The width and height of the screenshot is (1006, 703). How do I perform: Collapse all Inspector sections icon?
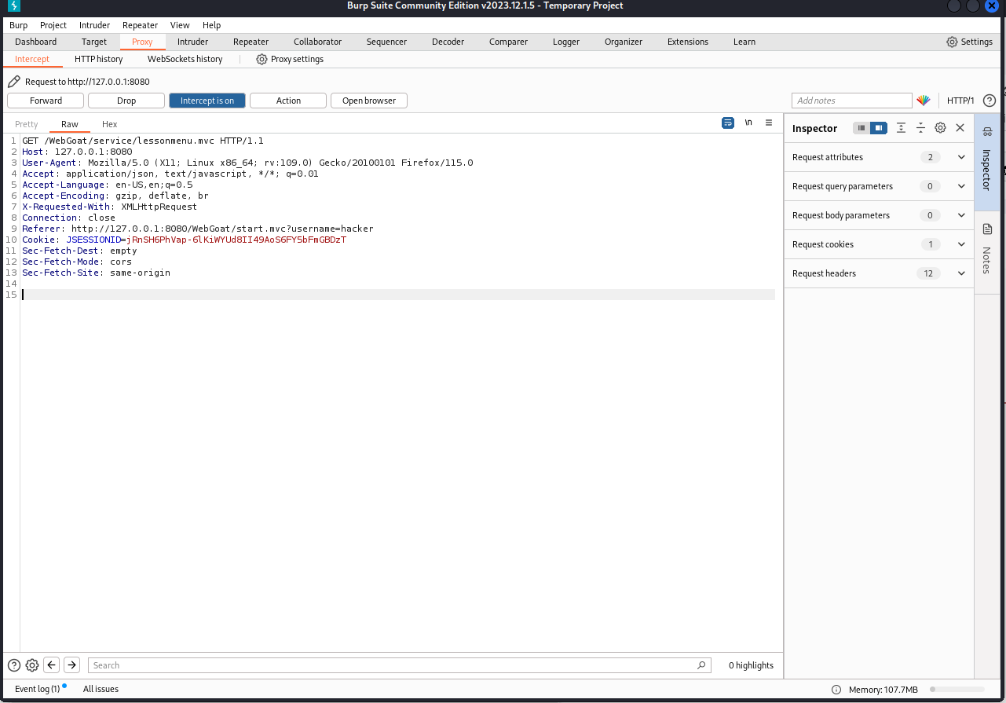(920, 128)
